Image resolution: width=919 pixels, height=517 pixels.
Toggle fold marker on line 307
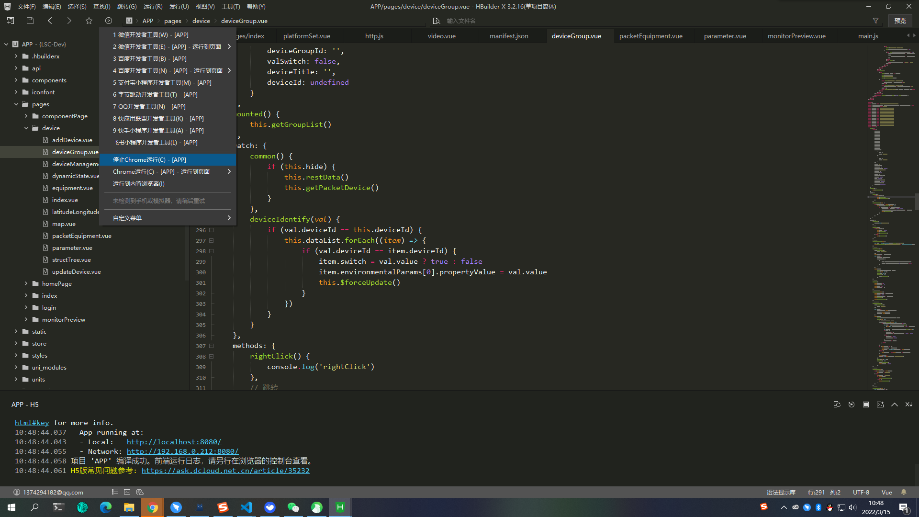(x=211, y=346)
